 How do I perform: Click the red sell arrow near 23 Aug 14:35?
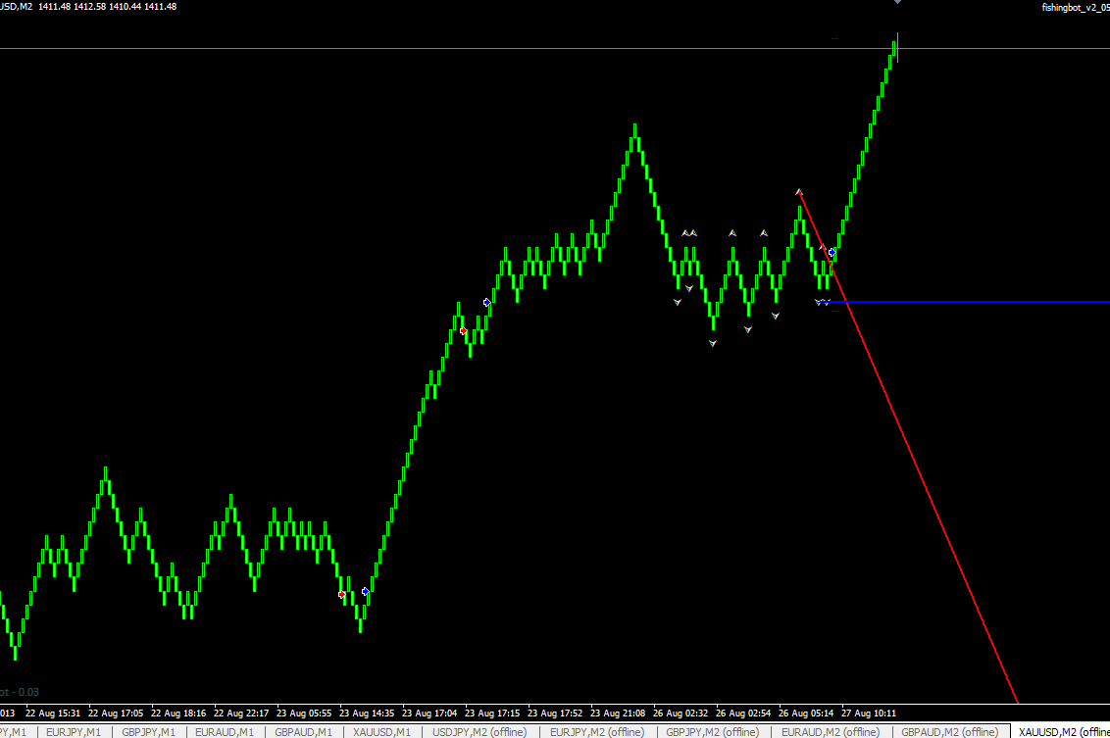click(342, 594)
